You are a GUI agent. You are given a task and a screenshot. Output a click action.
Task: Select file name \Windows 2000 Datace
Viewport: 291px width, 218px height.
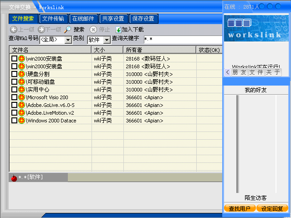point(51,121)
